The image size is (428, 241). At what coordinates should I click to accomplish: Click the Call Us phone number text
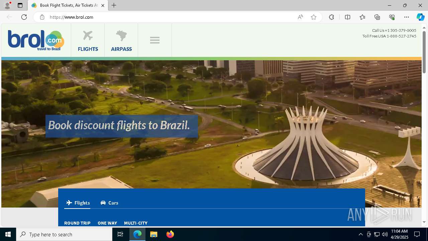(394, 30)
